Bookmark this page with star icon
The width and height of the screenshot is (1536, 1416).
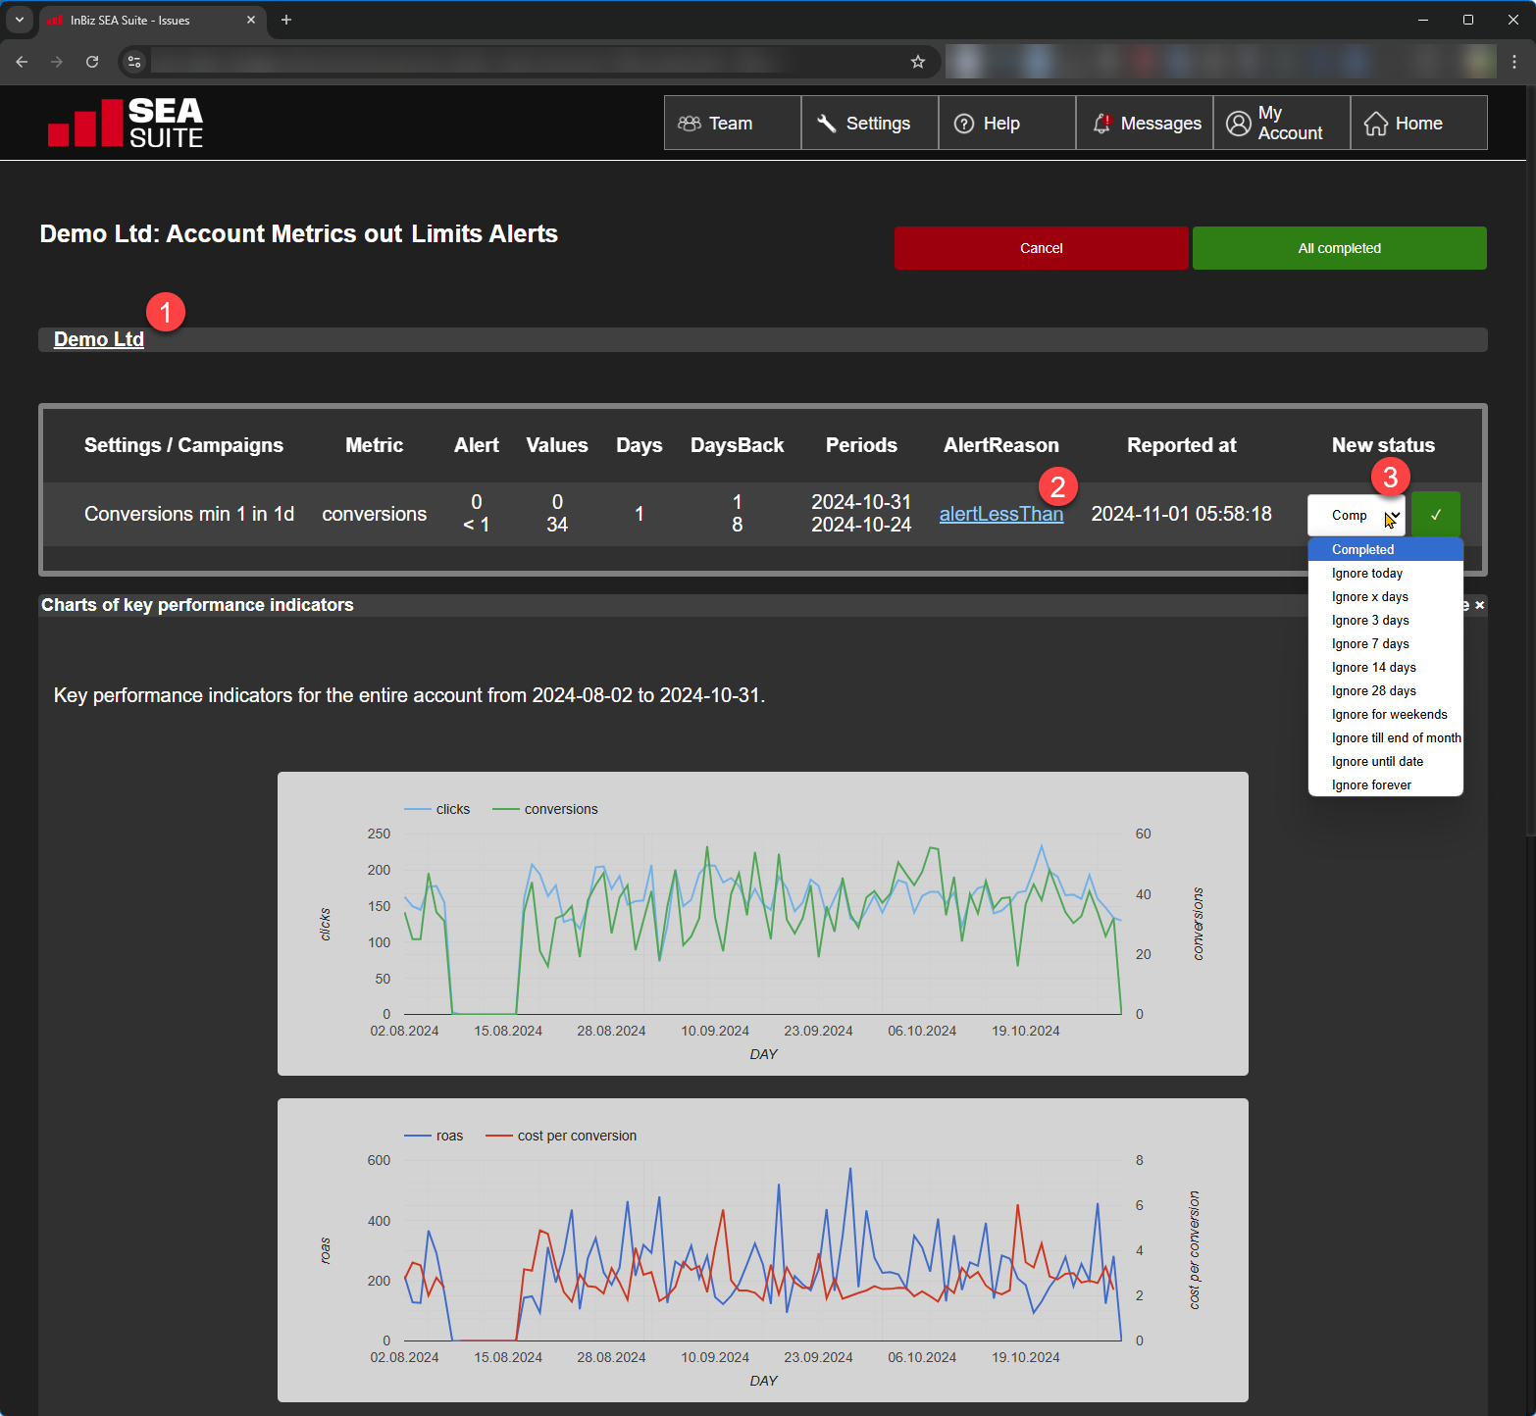tap(918, 62)
